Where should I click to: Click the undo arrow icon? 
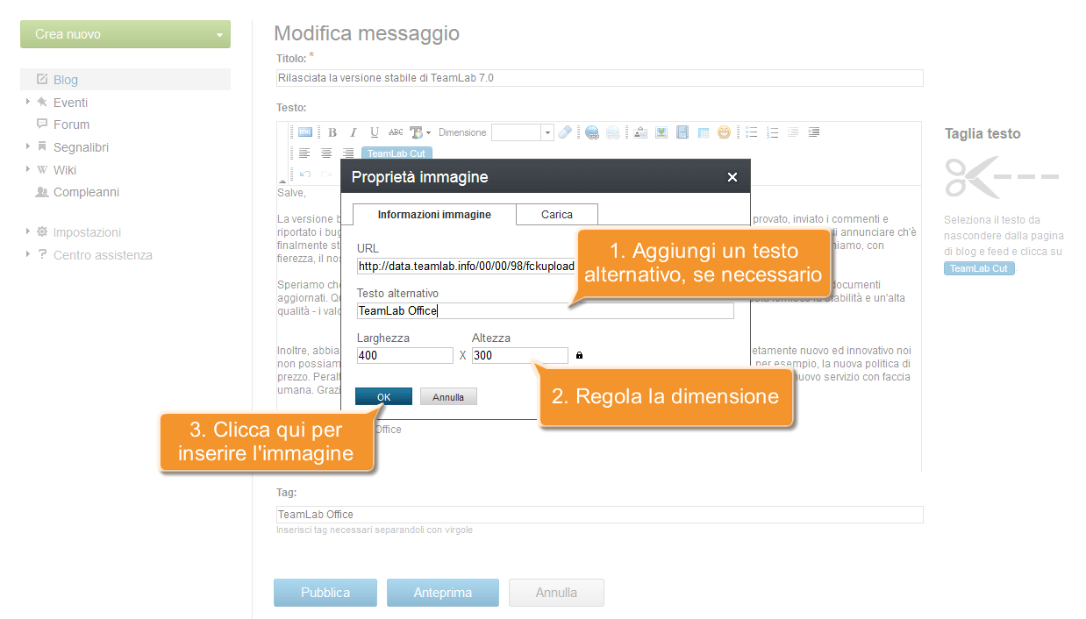coord(305,174)
